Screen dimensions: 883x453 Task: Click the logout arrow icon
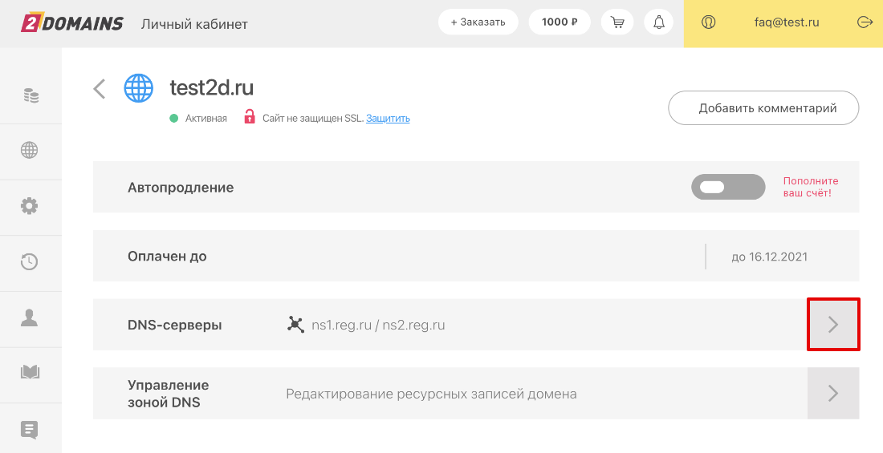point(865,22)
